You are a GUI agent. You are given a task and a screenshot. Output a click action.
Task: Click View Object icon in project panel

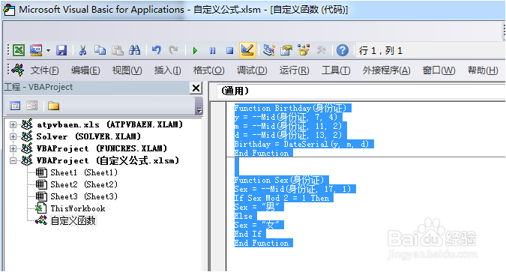[32, 106]
